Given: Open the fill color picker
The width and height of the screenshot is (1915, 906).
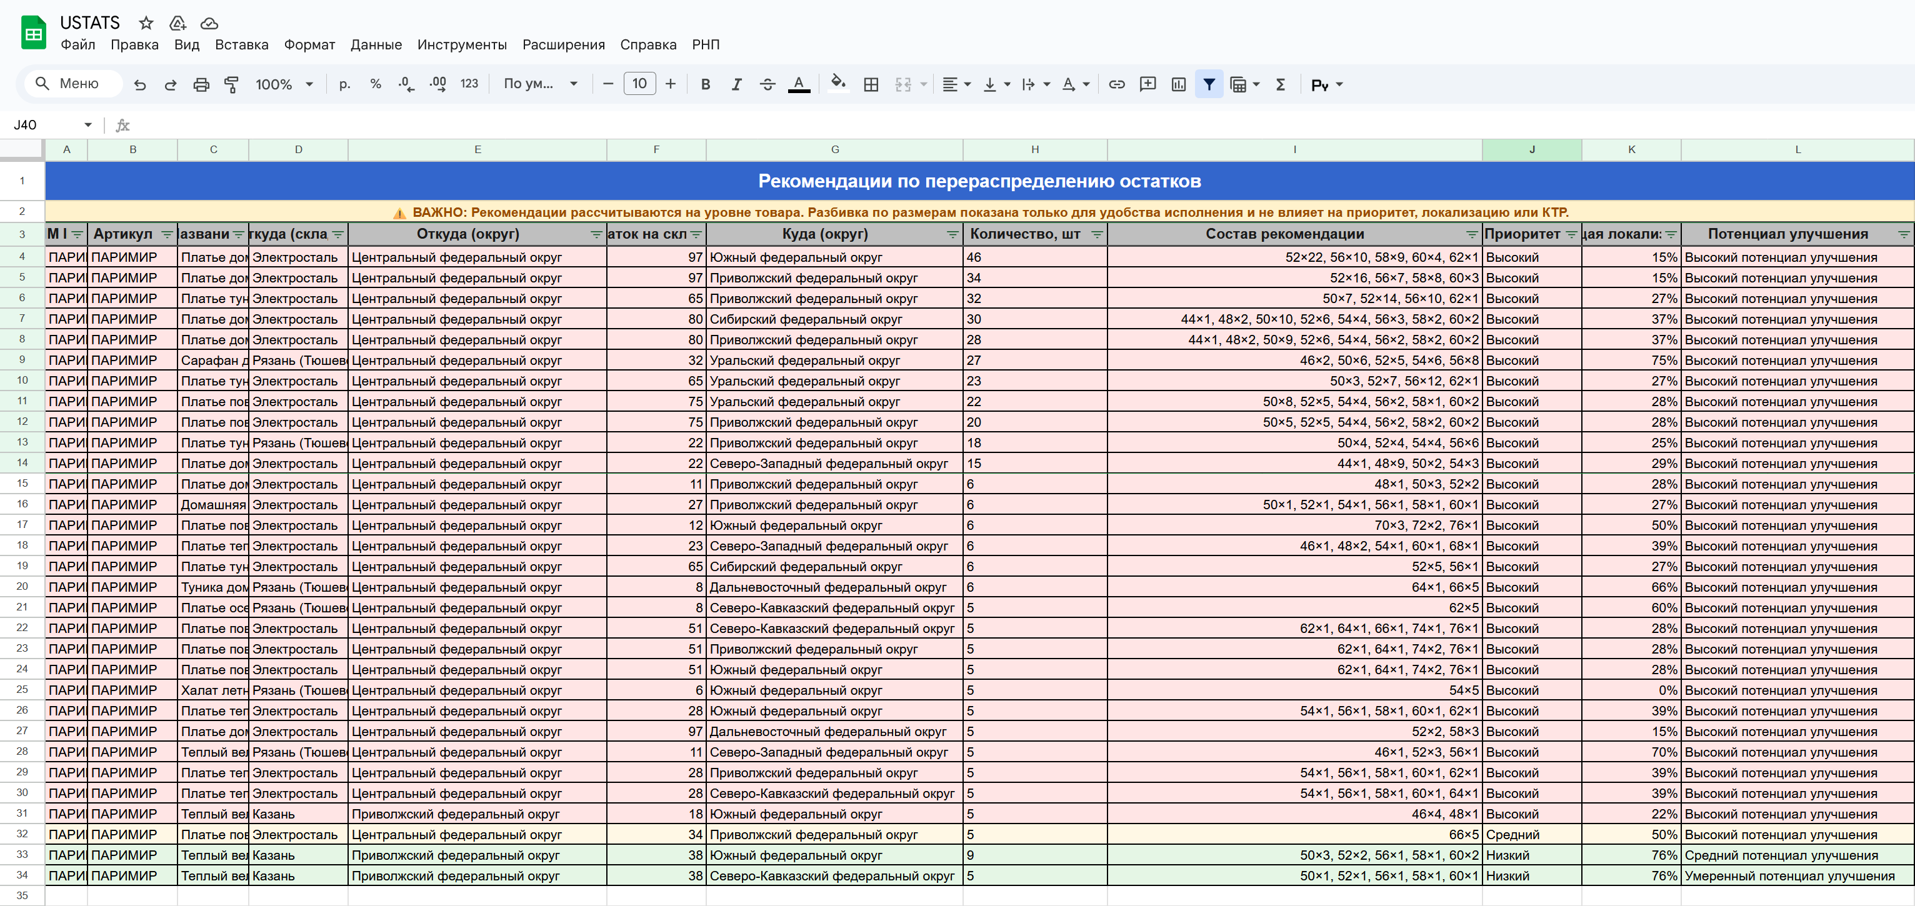Looking at the screenshot, I should tap(837, 84).
